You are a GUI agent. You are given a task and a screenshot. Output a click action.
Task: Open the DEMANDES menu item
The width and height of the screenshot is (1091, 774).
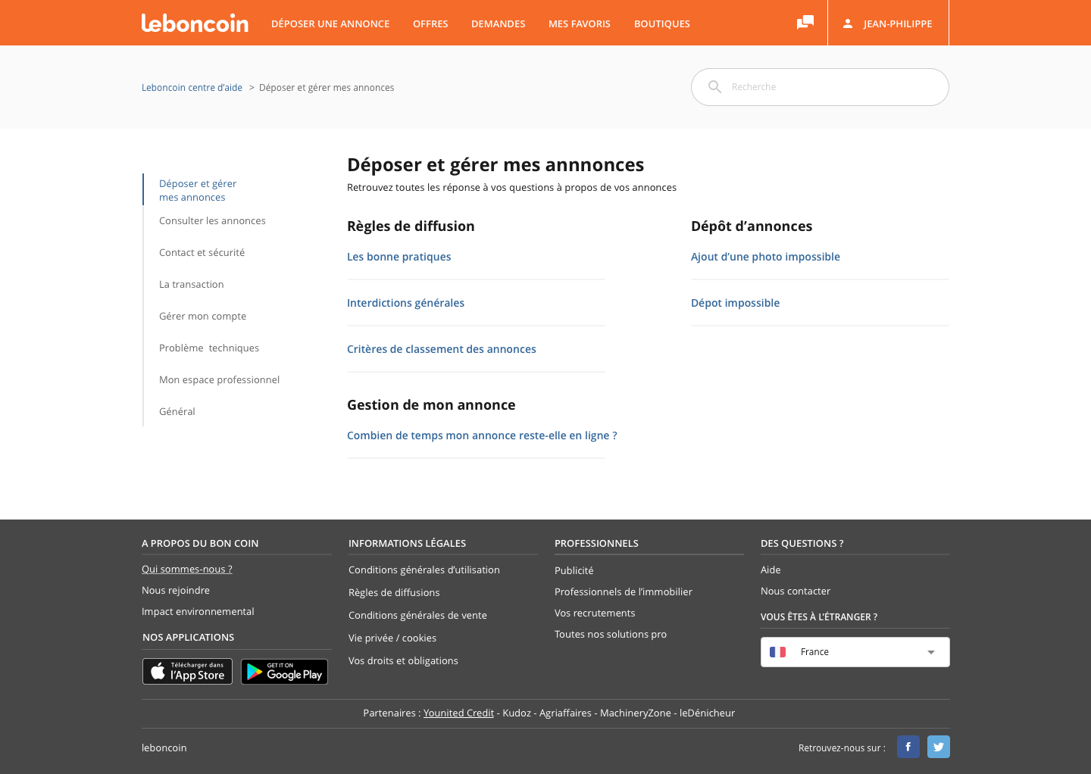pyautogui.click(x=498, y=23)
